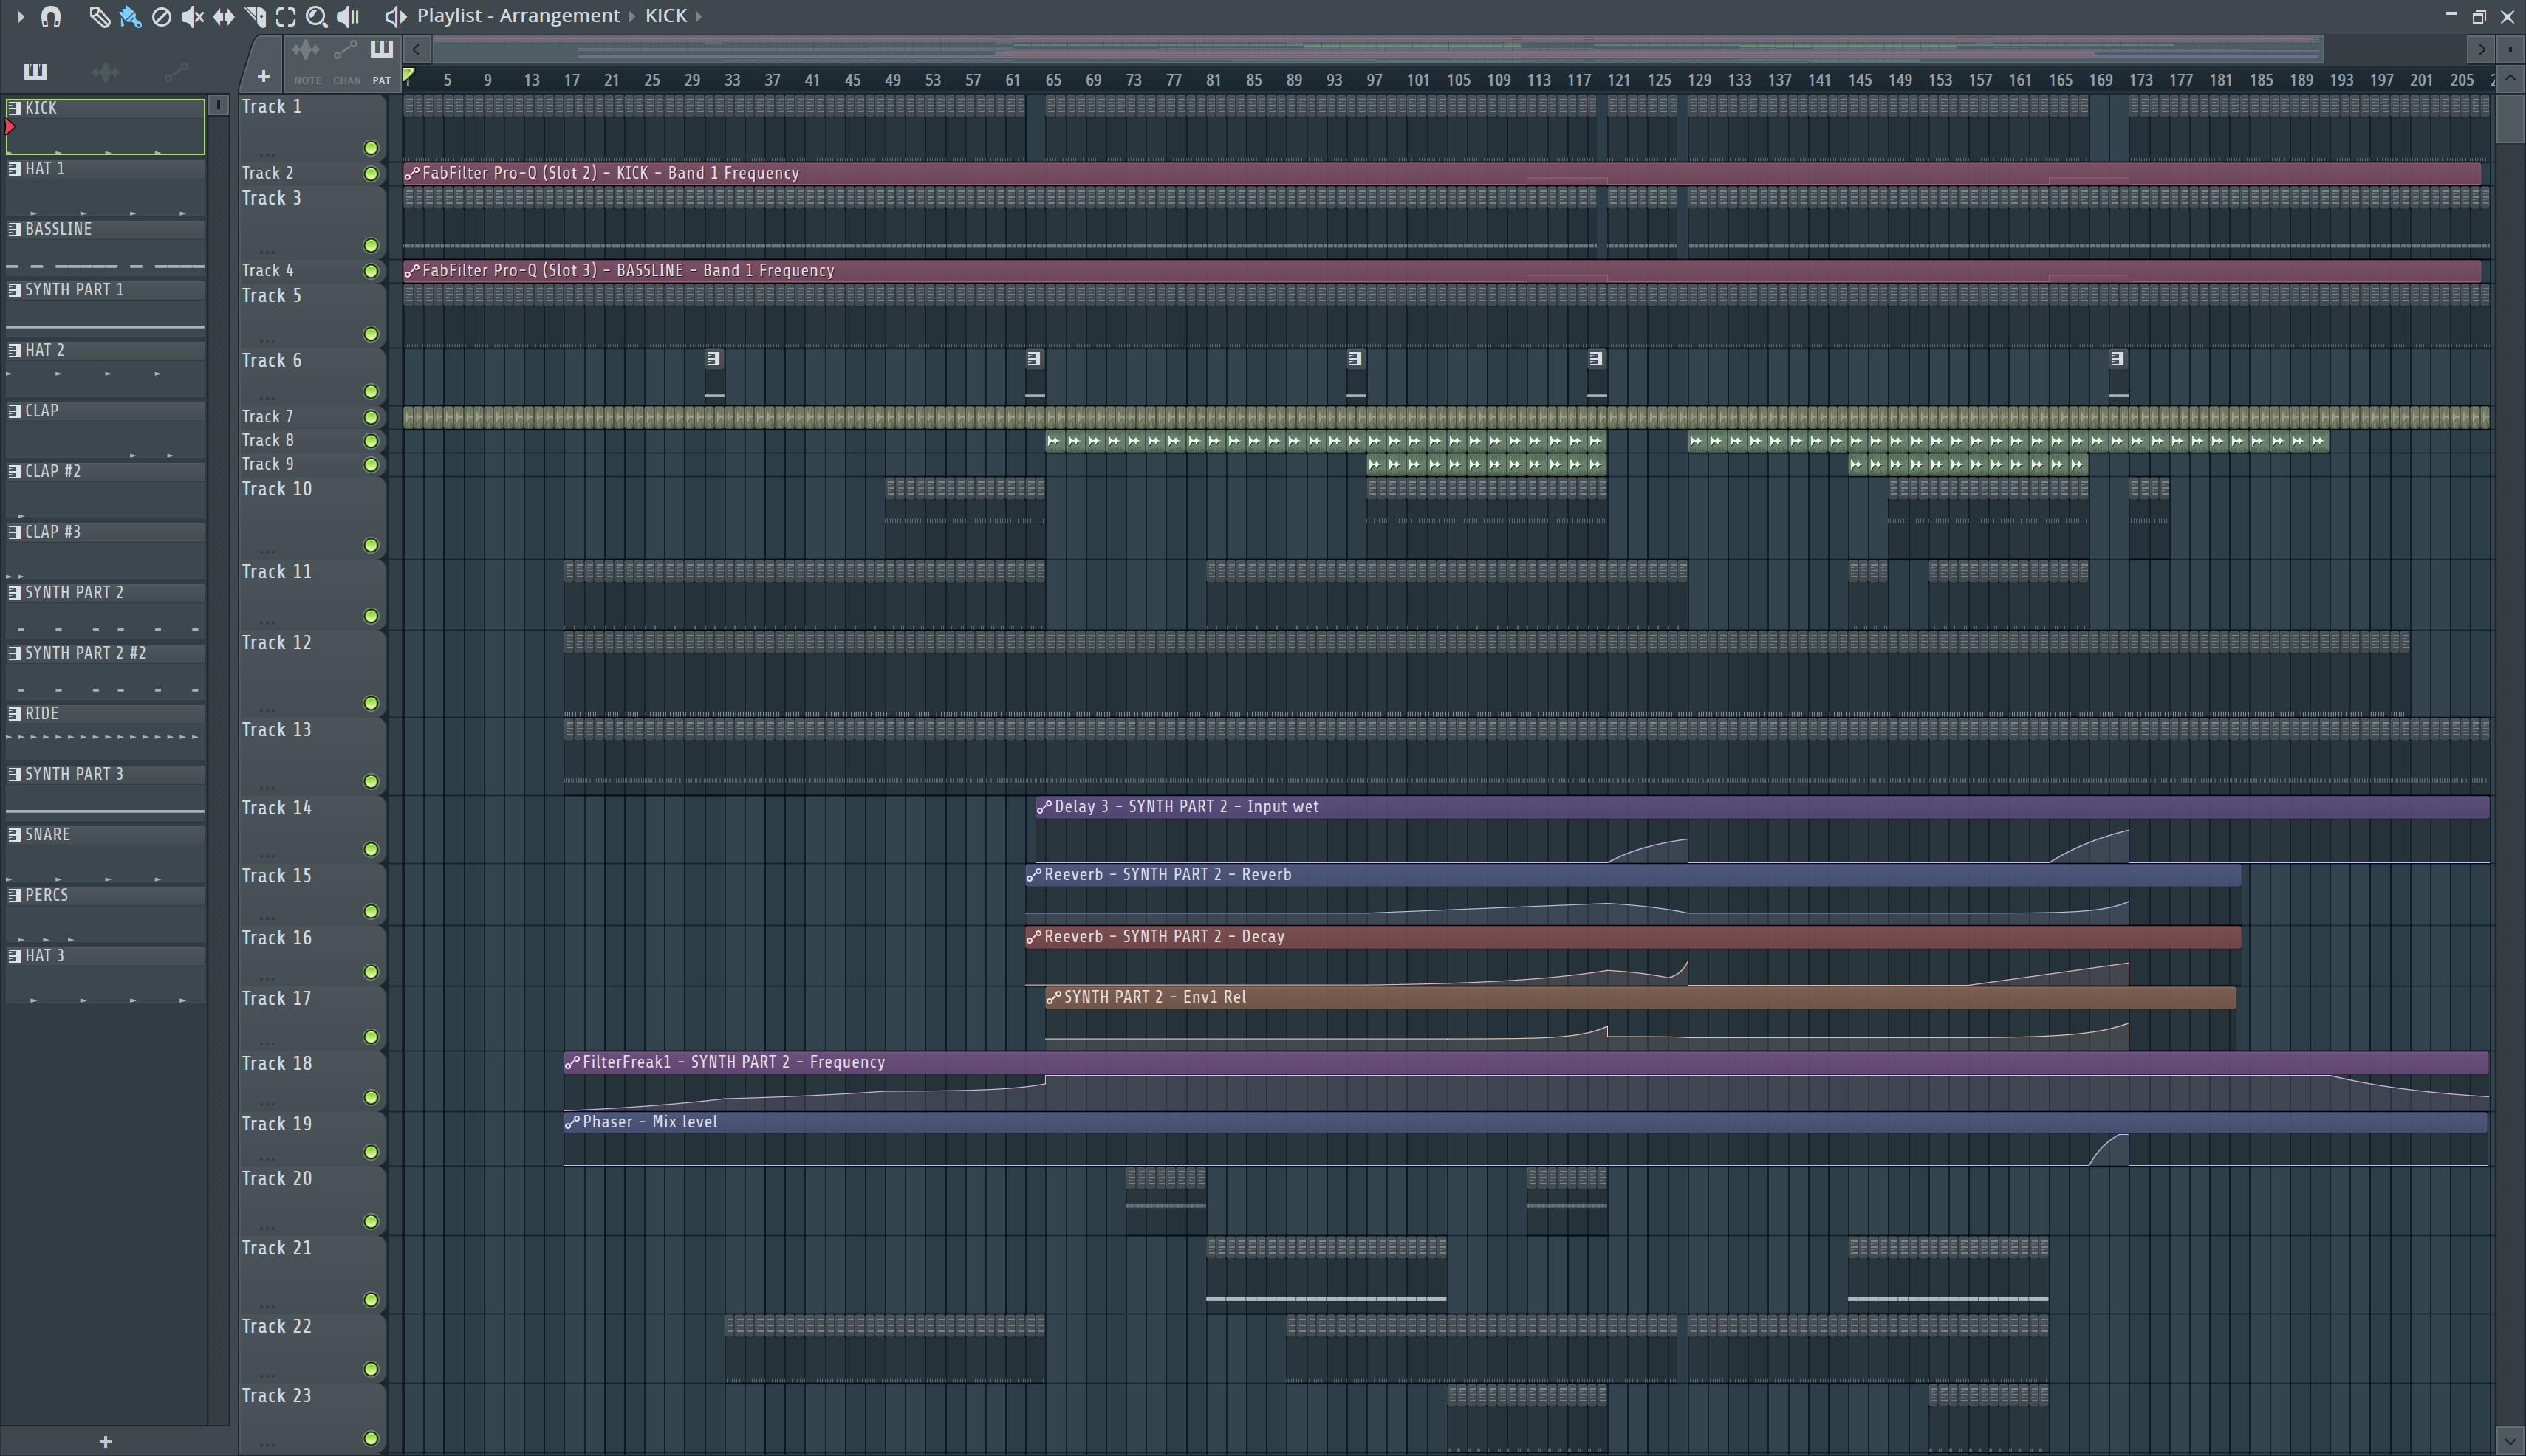Select the Track 14 header label
2526x1456 pixels.
tap(277, 807)
